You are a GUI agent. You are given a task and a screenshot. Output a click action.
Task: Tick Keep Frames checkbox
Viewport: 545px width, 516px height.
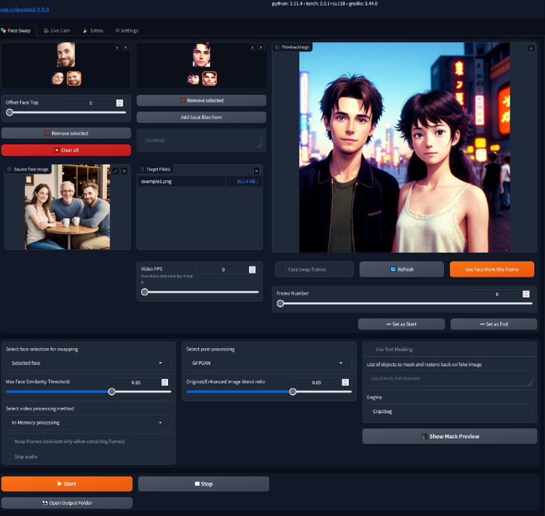(9, 442)
